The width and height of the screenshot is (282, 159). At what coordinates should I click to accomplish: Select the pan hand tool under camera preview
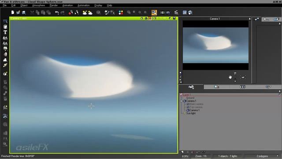[x=230, y=77]
